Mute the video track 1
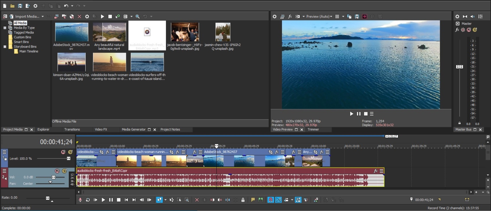 (x=63, y=152)
